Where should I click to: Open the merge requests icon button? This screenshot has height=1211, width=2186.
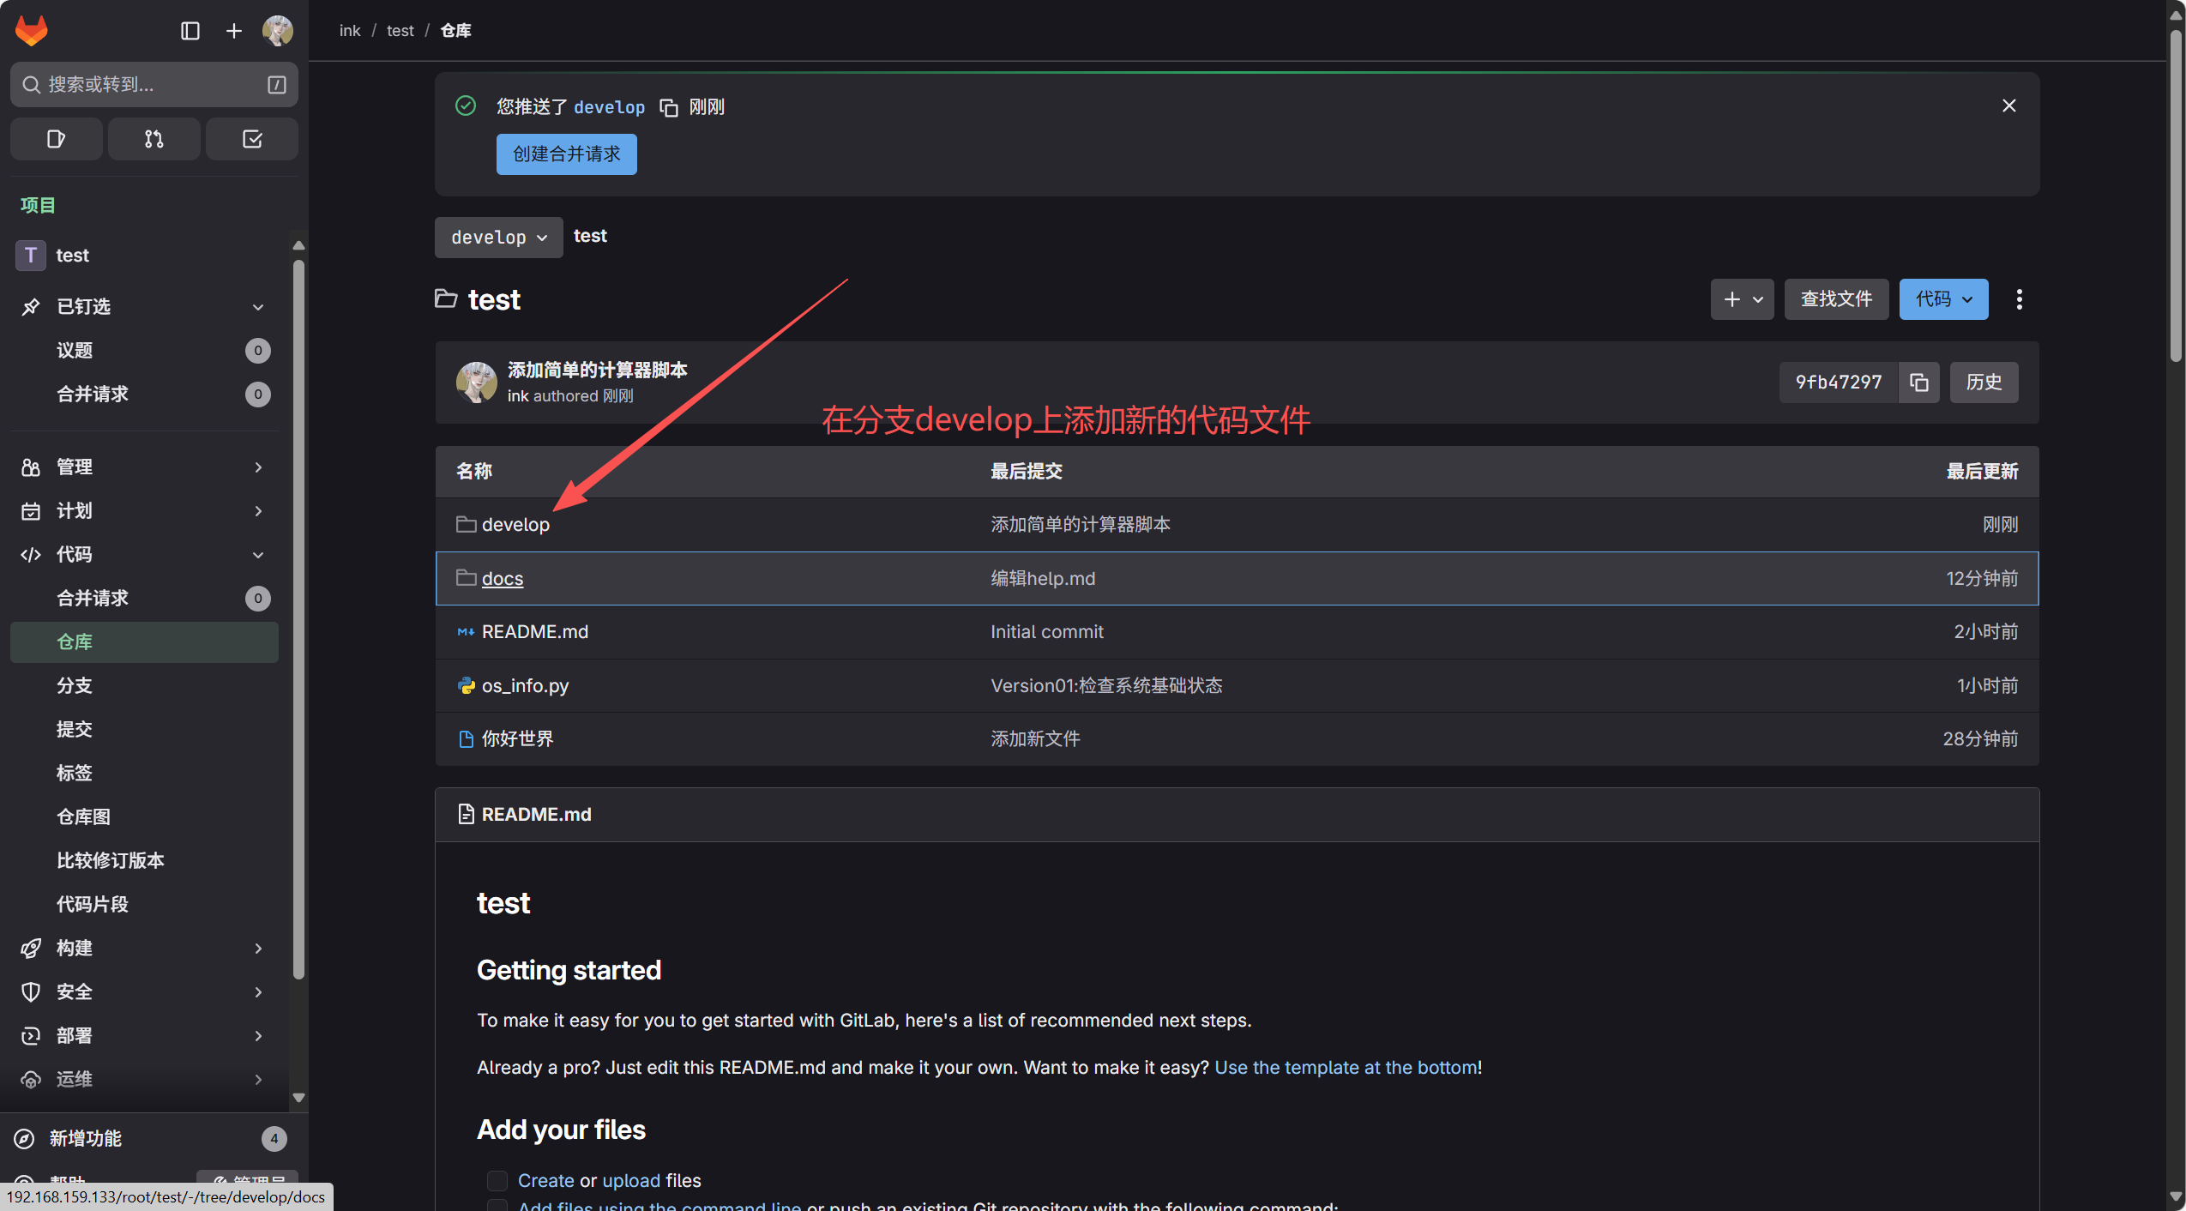pos(154,139)
